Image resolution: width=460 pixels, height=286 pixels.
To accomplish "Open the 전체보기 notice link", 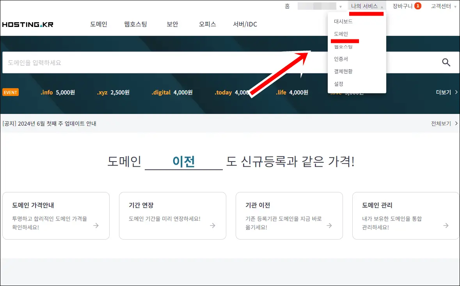I will tap(440, 123).
